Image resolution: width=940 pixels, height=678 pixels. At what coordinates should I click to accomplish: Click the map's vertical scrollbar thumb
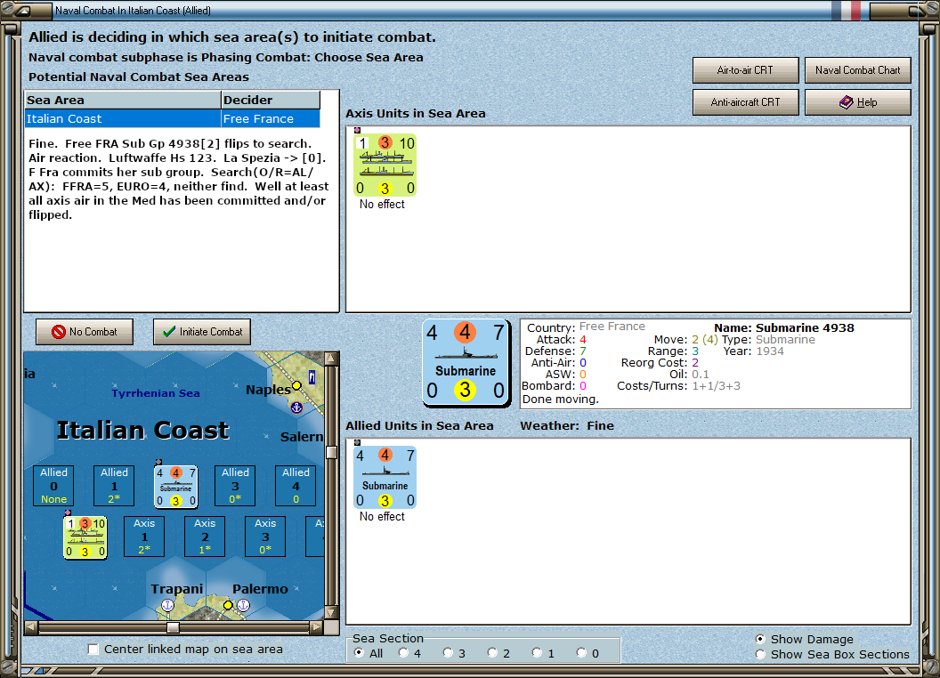click(331, 452)
